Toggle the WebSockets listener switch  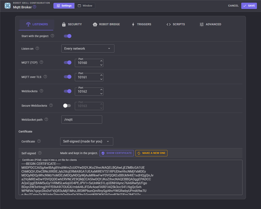click(x=68, y=91)
